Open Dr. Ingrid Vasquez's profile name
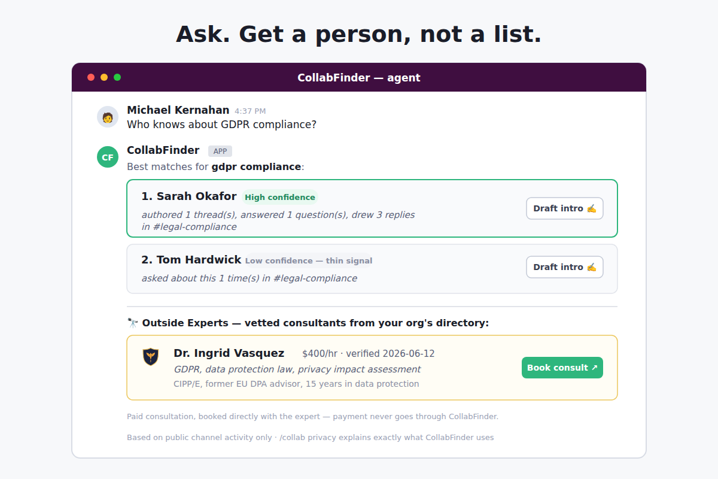Viewport: 718px width, 479px height. point(229,353)
